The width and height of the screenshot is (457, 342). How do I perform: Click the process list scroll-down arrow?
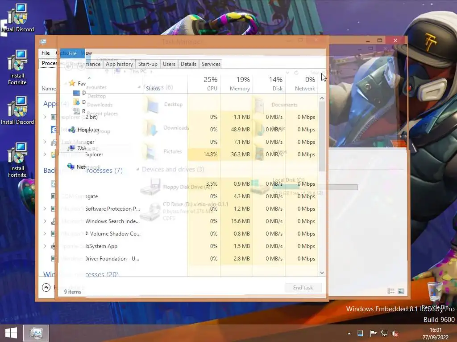point(322,273)
